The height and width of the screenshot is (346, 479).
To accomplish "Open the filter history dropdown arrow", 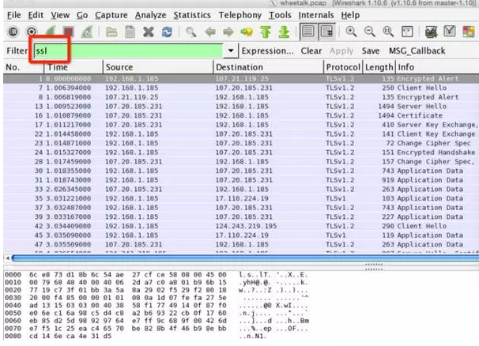I will click(x=230, y=51).
